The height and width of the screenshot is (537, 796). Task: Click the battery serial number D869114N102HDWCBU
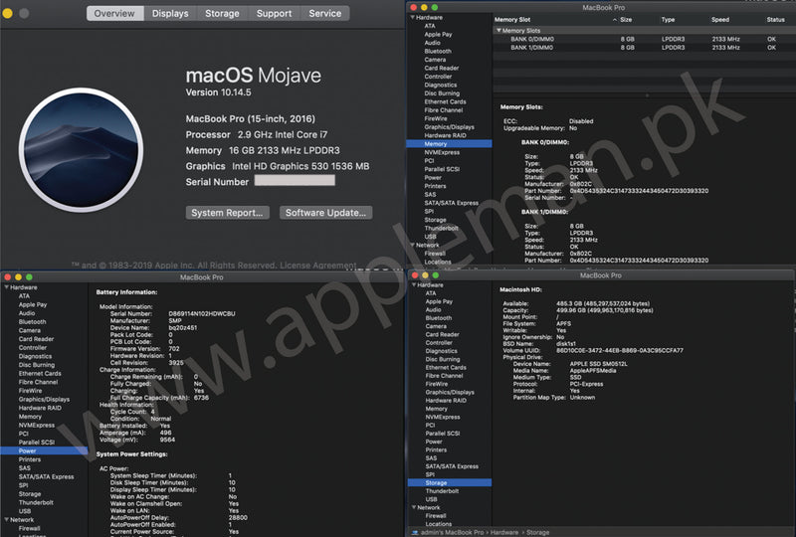(x=202, y=313)
